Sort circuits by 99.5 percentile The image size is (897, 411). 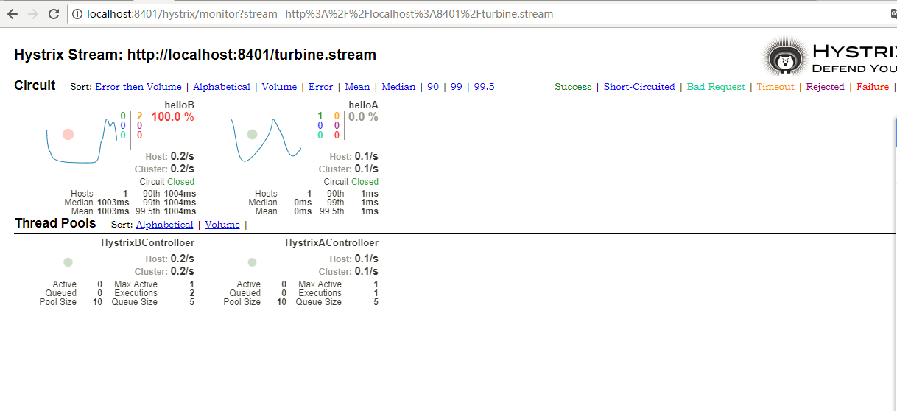click(484, 87)
